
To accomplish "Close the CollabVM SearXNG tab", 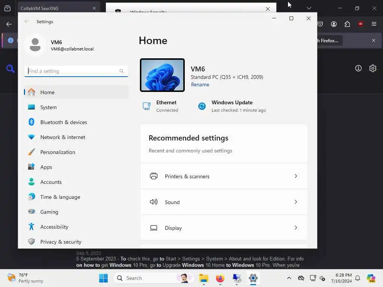I will [x=94, y=8].
